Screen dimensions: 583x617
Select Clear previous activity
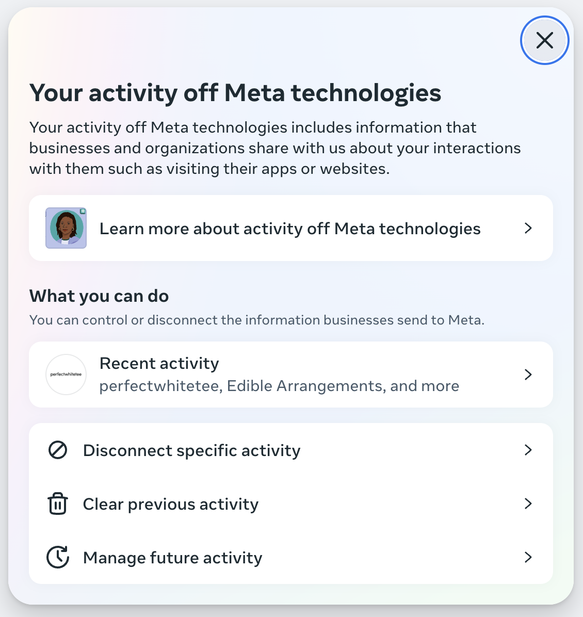point(171,504)
